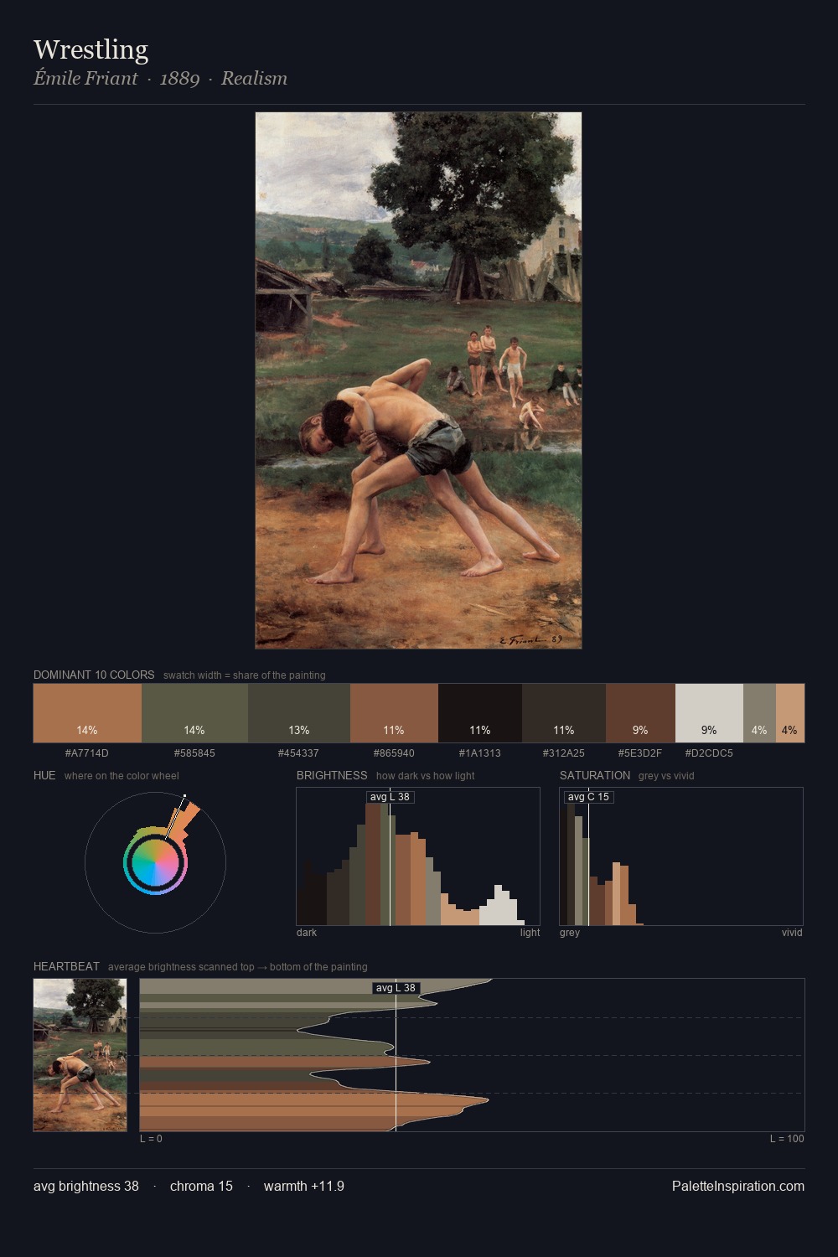Click the Heartbeat painting thumbnail
Viewport: 838px width, 1257px height.
tap(80, 1055)
